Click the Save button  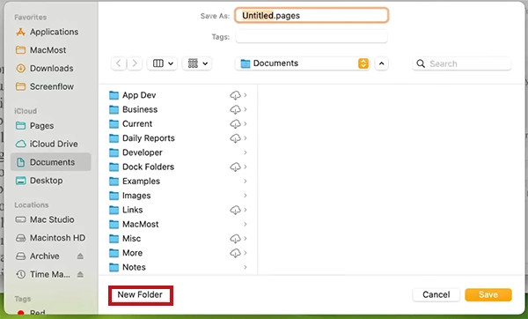tap(488, 294)
